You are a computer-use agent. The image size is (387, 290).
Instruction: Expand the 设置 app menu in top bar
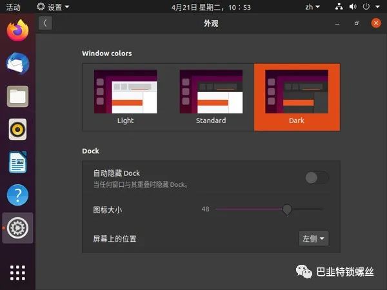pos(53,7)
